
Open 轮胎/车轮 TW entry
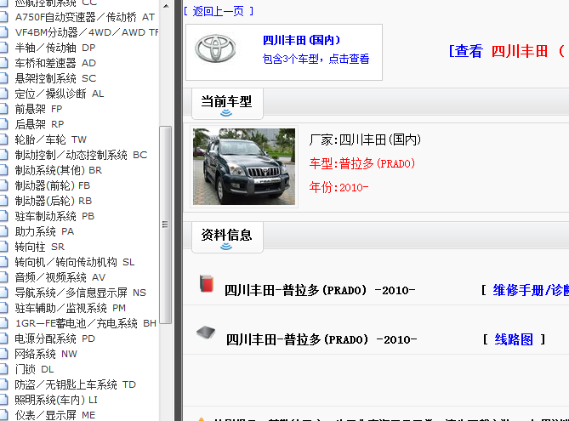tap(50, 139)
